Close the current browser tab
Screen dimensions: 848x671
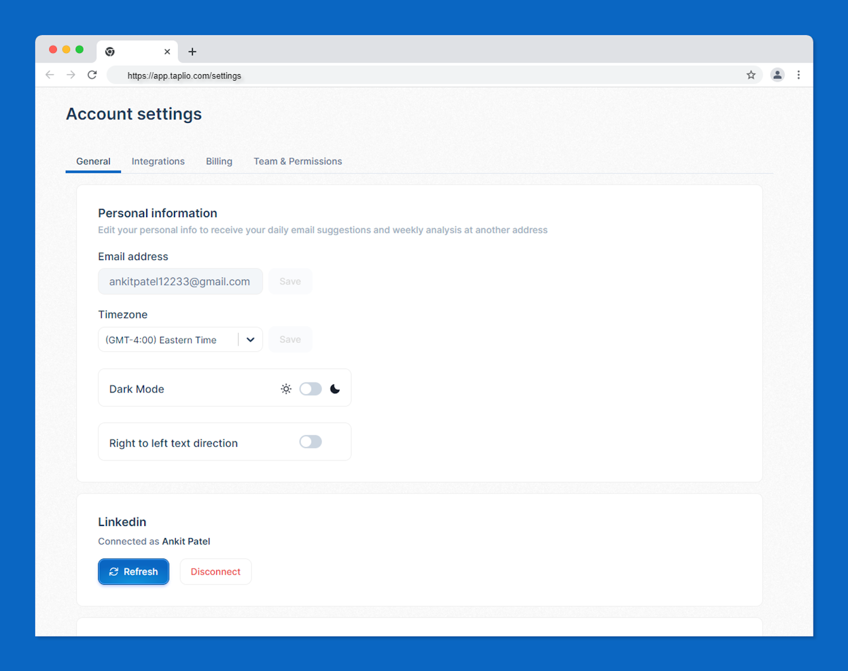pos(167,51)
